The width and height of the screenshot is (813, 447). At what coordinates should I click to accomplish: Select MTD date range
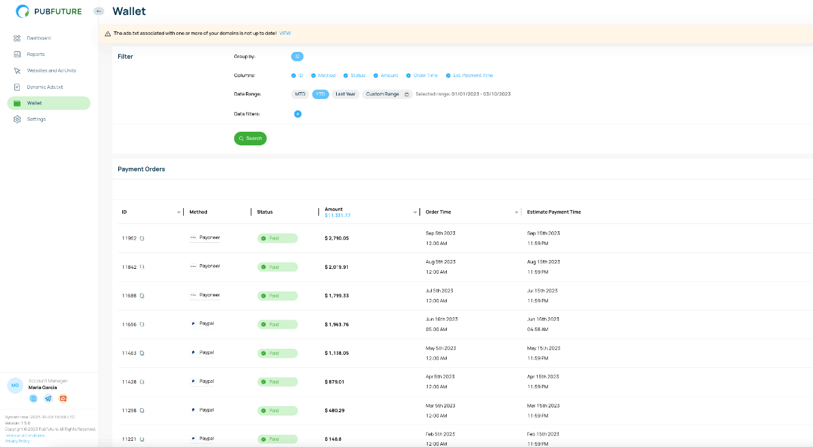pos(300,94)
